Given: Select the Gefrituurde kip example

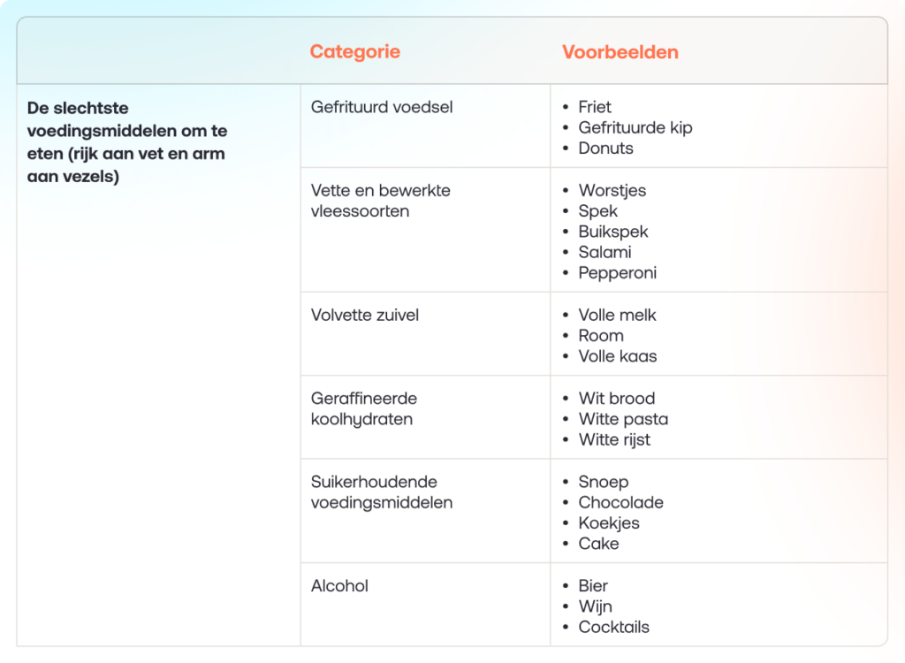Looking at the screenshot, I should pos(635,127).
